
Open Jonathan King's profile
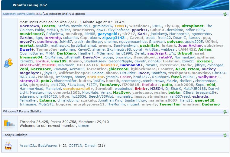[x=110, y=100]
